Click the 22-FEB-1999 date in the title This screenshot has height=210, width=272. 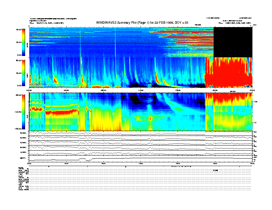tap(164, 23)
